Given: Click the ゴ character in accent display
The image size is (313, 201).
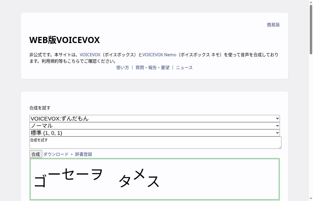Looking at the screenshot, I should tap(41, 181).
